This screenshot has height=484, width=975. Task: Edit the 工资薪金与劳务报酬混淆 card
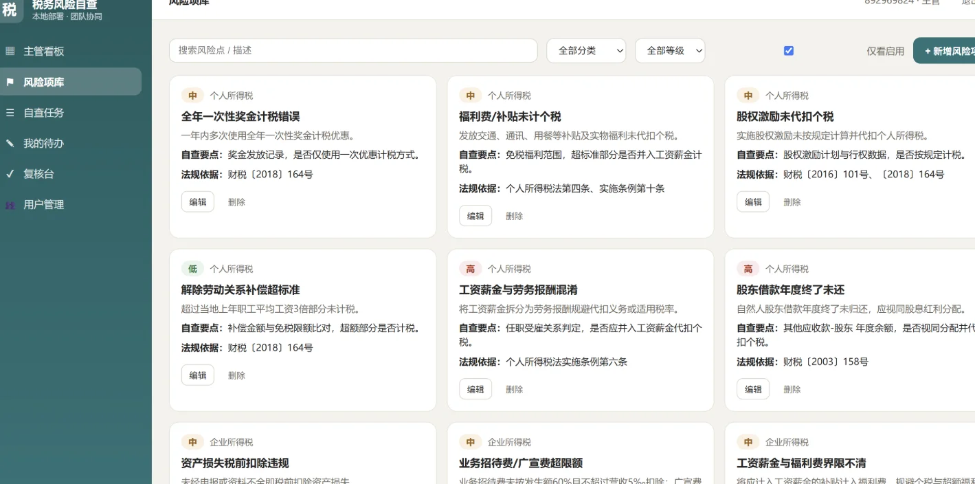coord(475,389)
